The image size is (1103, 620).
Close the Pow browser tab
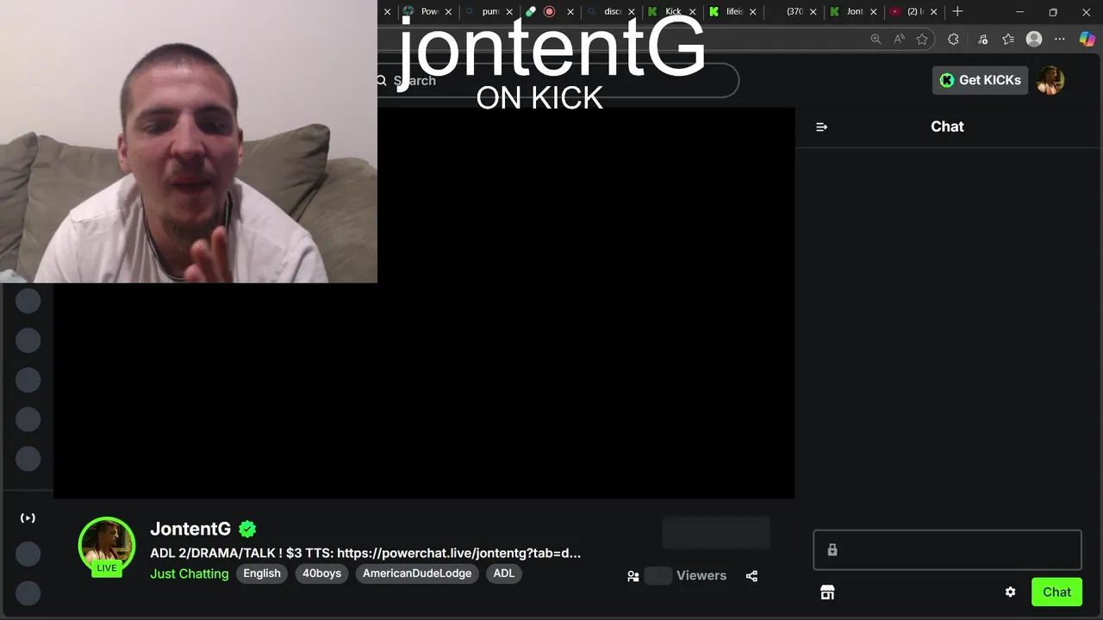pyautogui.click(x=448, y=12)
